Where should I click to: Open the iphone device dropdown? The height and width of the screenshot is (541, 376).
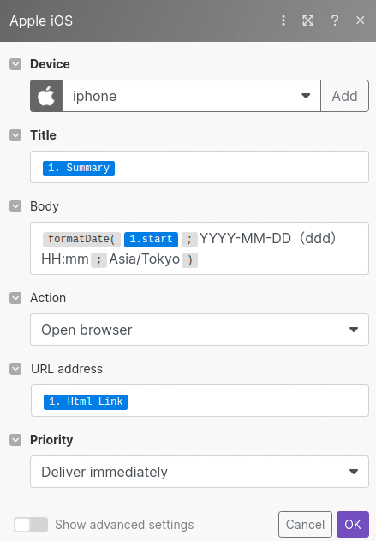pyautogui.click(x=191, y=96)
